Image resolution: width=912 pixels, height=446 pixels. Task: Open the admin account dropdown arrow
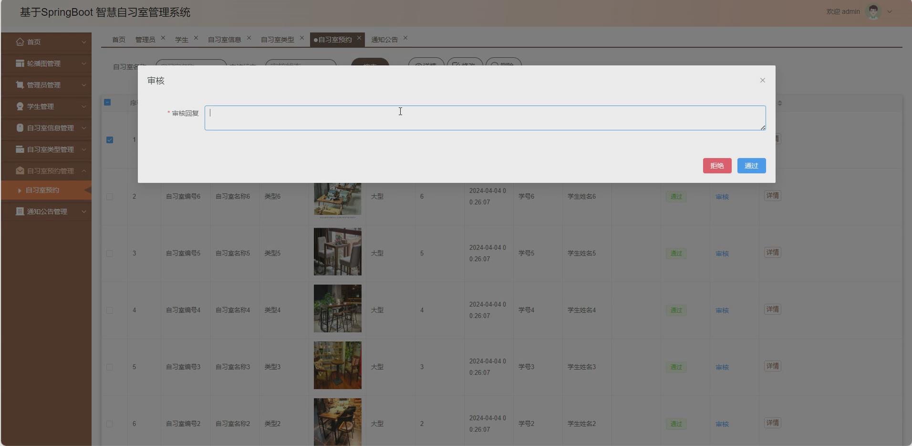pos(890,11)
